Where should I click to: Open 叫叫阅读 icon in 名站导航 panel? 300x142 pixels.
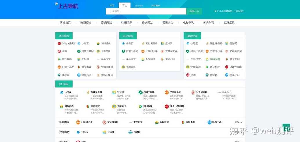point(143,59)
